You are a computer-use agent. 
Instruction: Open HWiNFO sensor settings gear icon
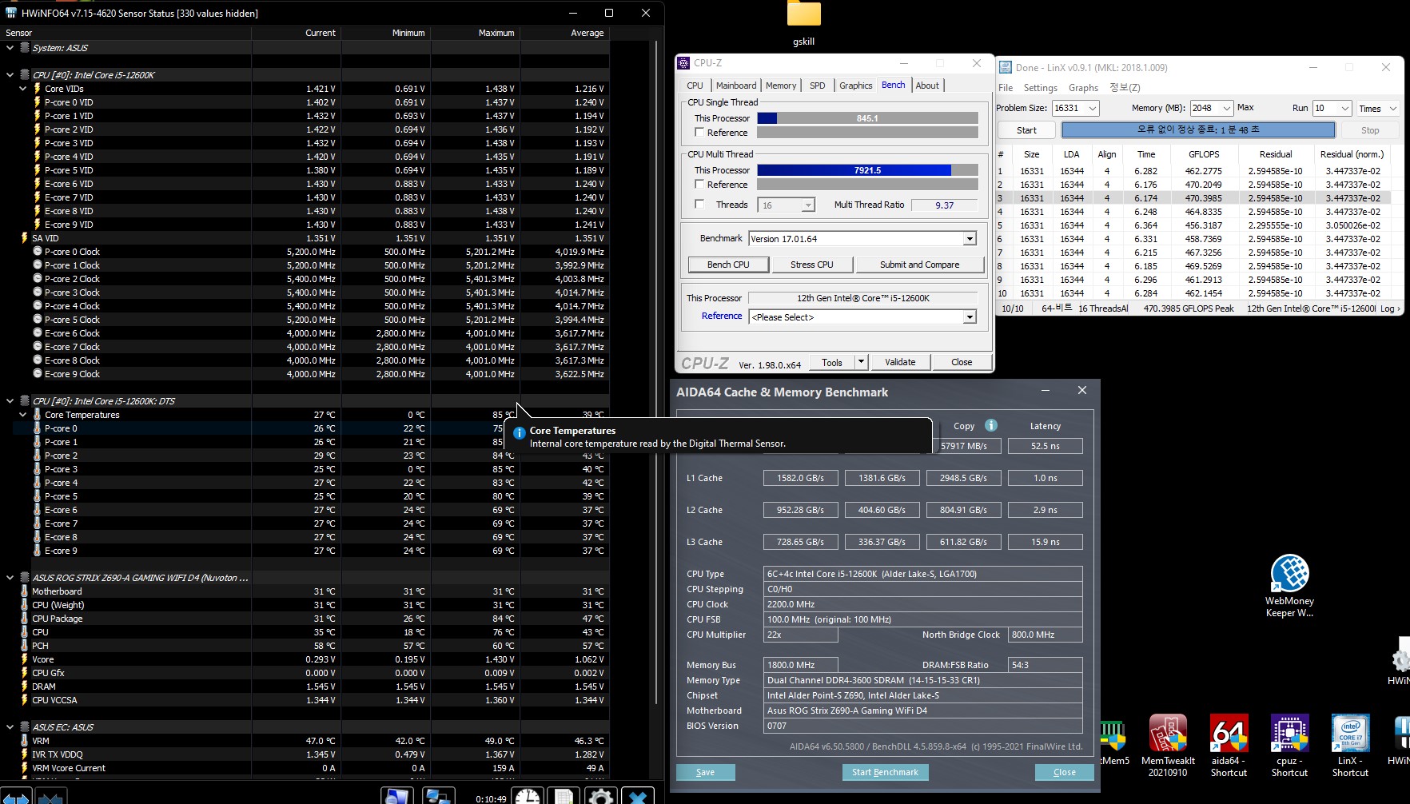[x=601, y=796]
